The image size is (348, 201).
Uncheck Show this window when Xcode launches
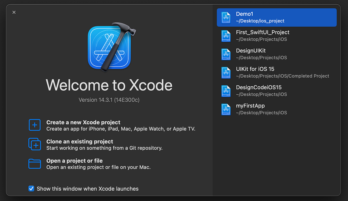(31, 189)
